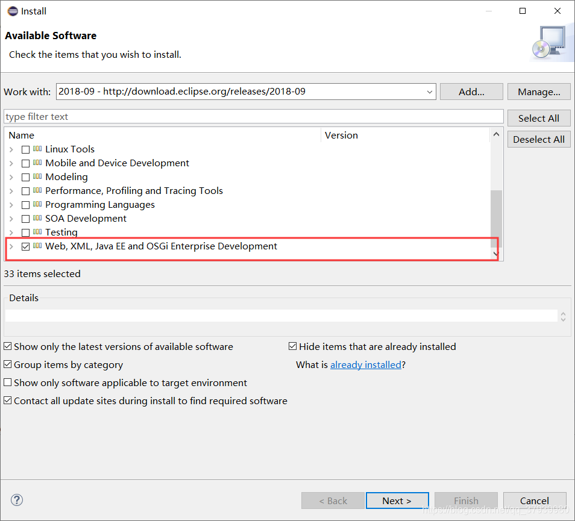Click the Programming Languages category icon
This screenshot has height=521, width=575.
[x=37, y=204]
